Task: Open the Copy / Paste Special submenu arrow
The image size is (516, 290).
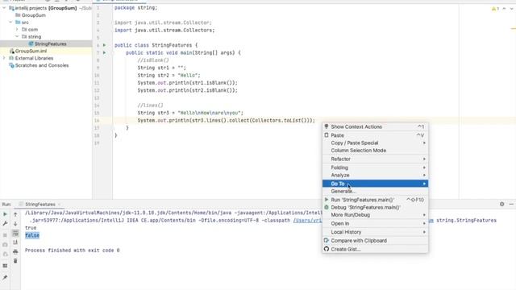Action: pos(424,143)
